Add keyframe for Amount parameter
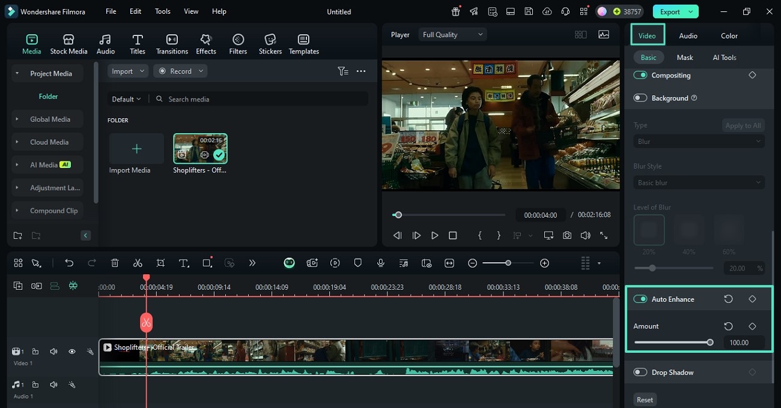The width and height of the screenshot is (781, 408). 752,326
